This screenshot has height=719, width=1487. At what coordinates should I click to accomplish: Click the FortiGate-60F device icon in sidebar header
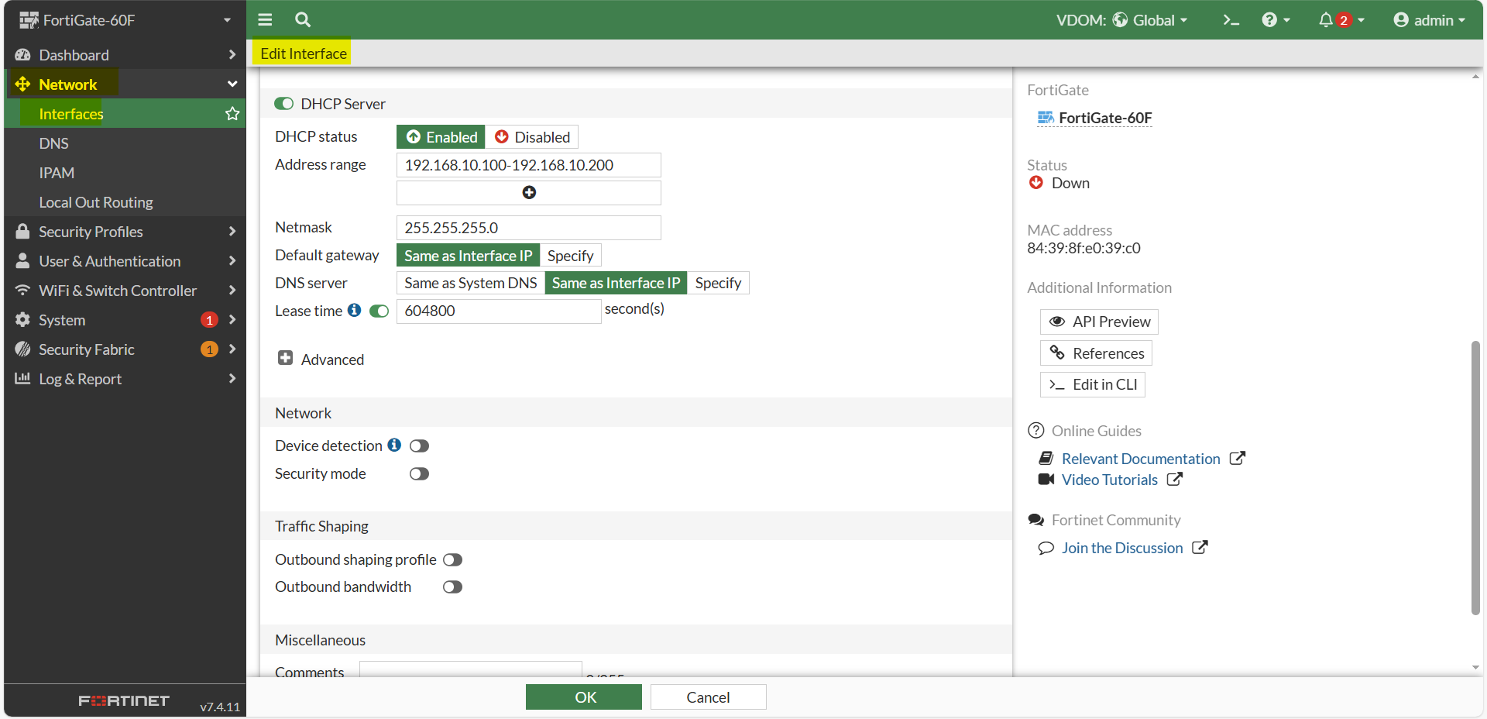(29, 20)
